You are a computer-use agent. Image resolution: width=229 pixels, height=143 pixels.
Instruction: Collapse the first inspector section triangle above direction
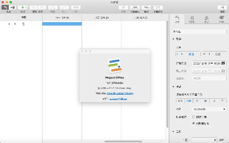click(173, 39)
